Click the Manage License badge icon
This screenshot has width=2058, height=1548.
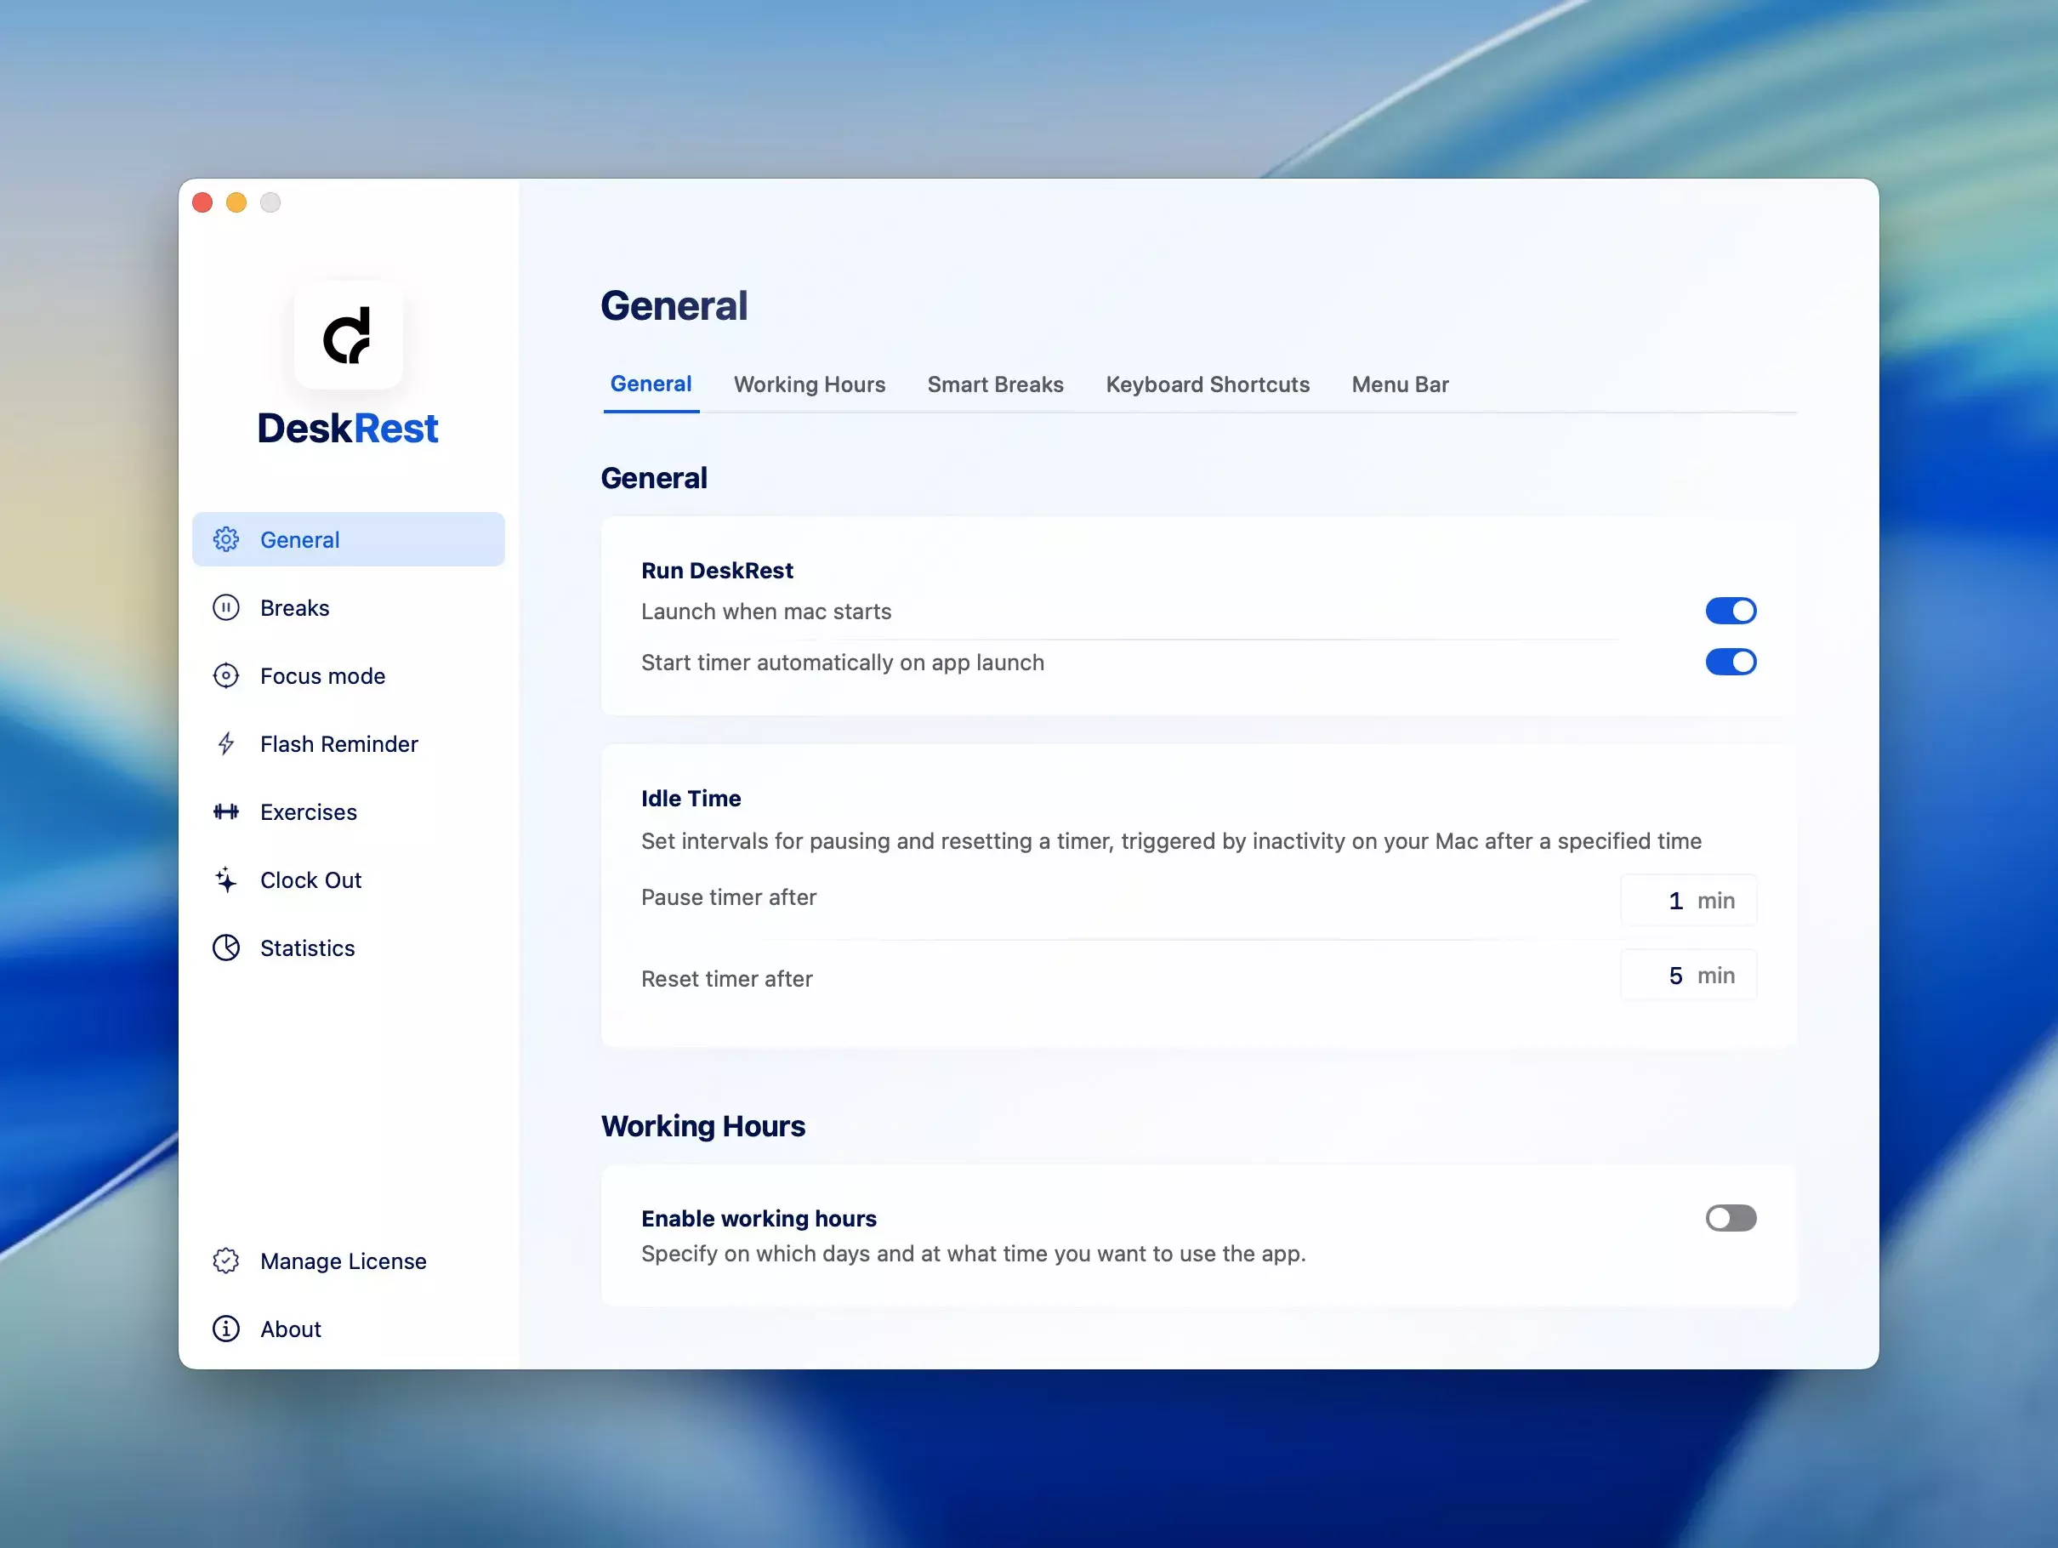[226, 1261]
